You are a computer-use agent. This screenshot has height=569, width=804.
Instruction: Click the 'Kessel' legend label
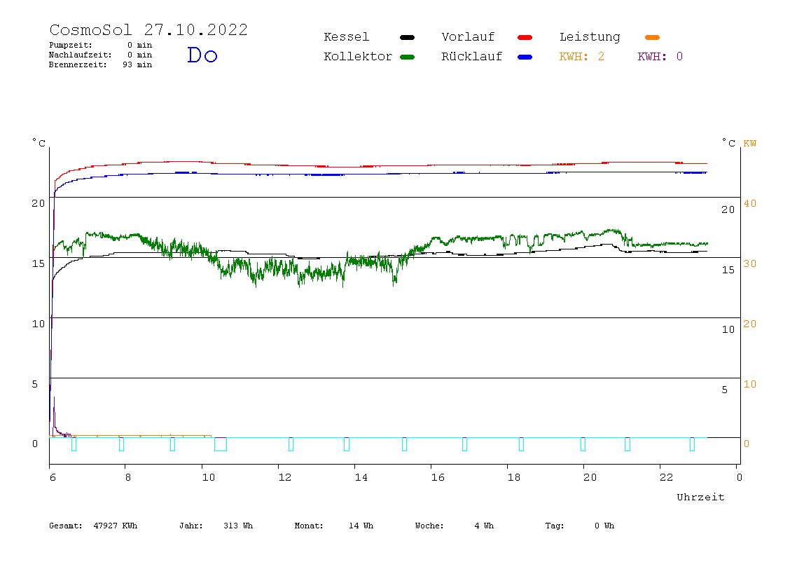click(346, 37)
